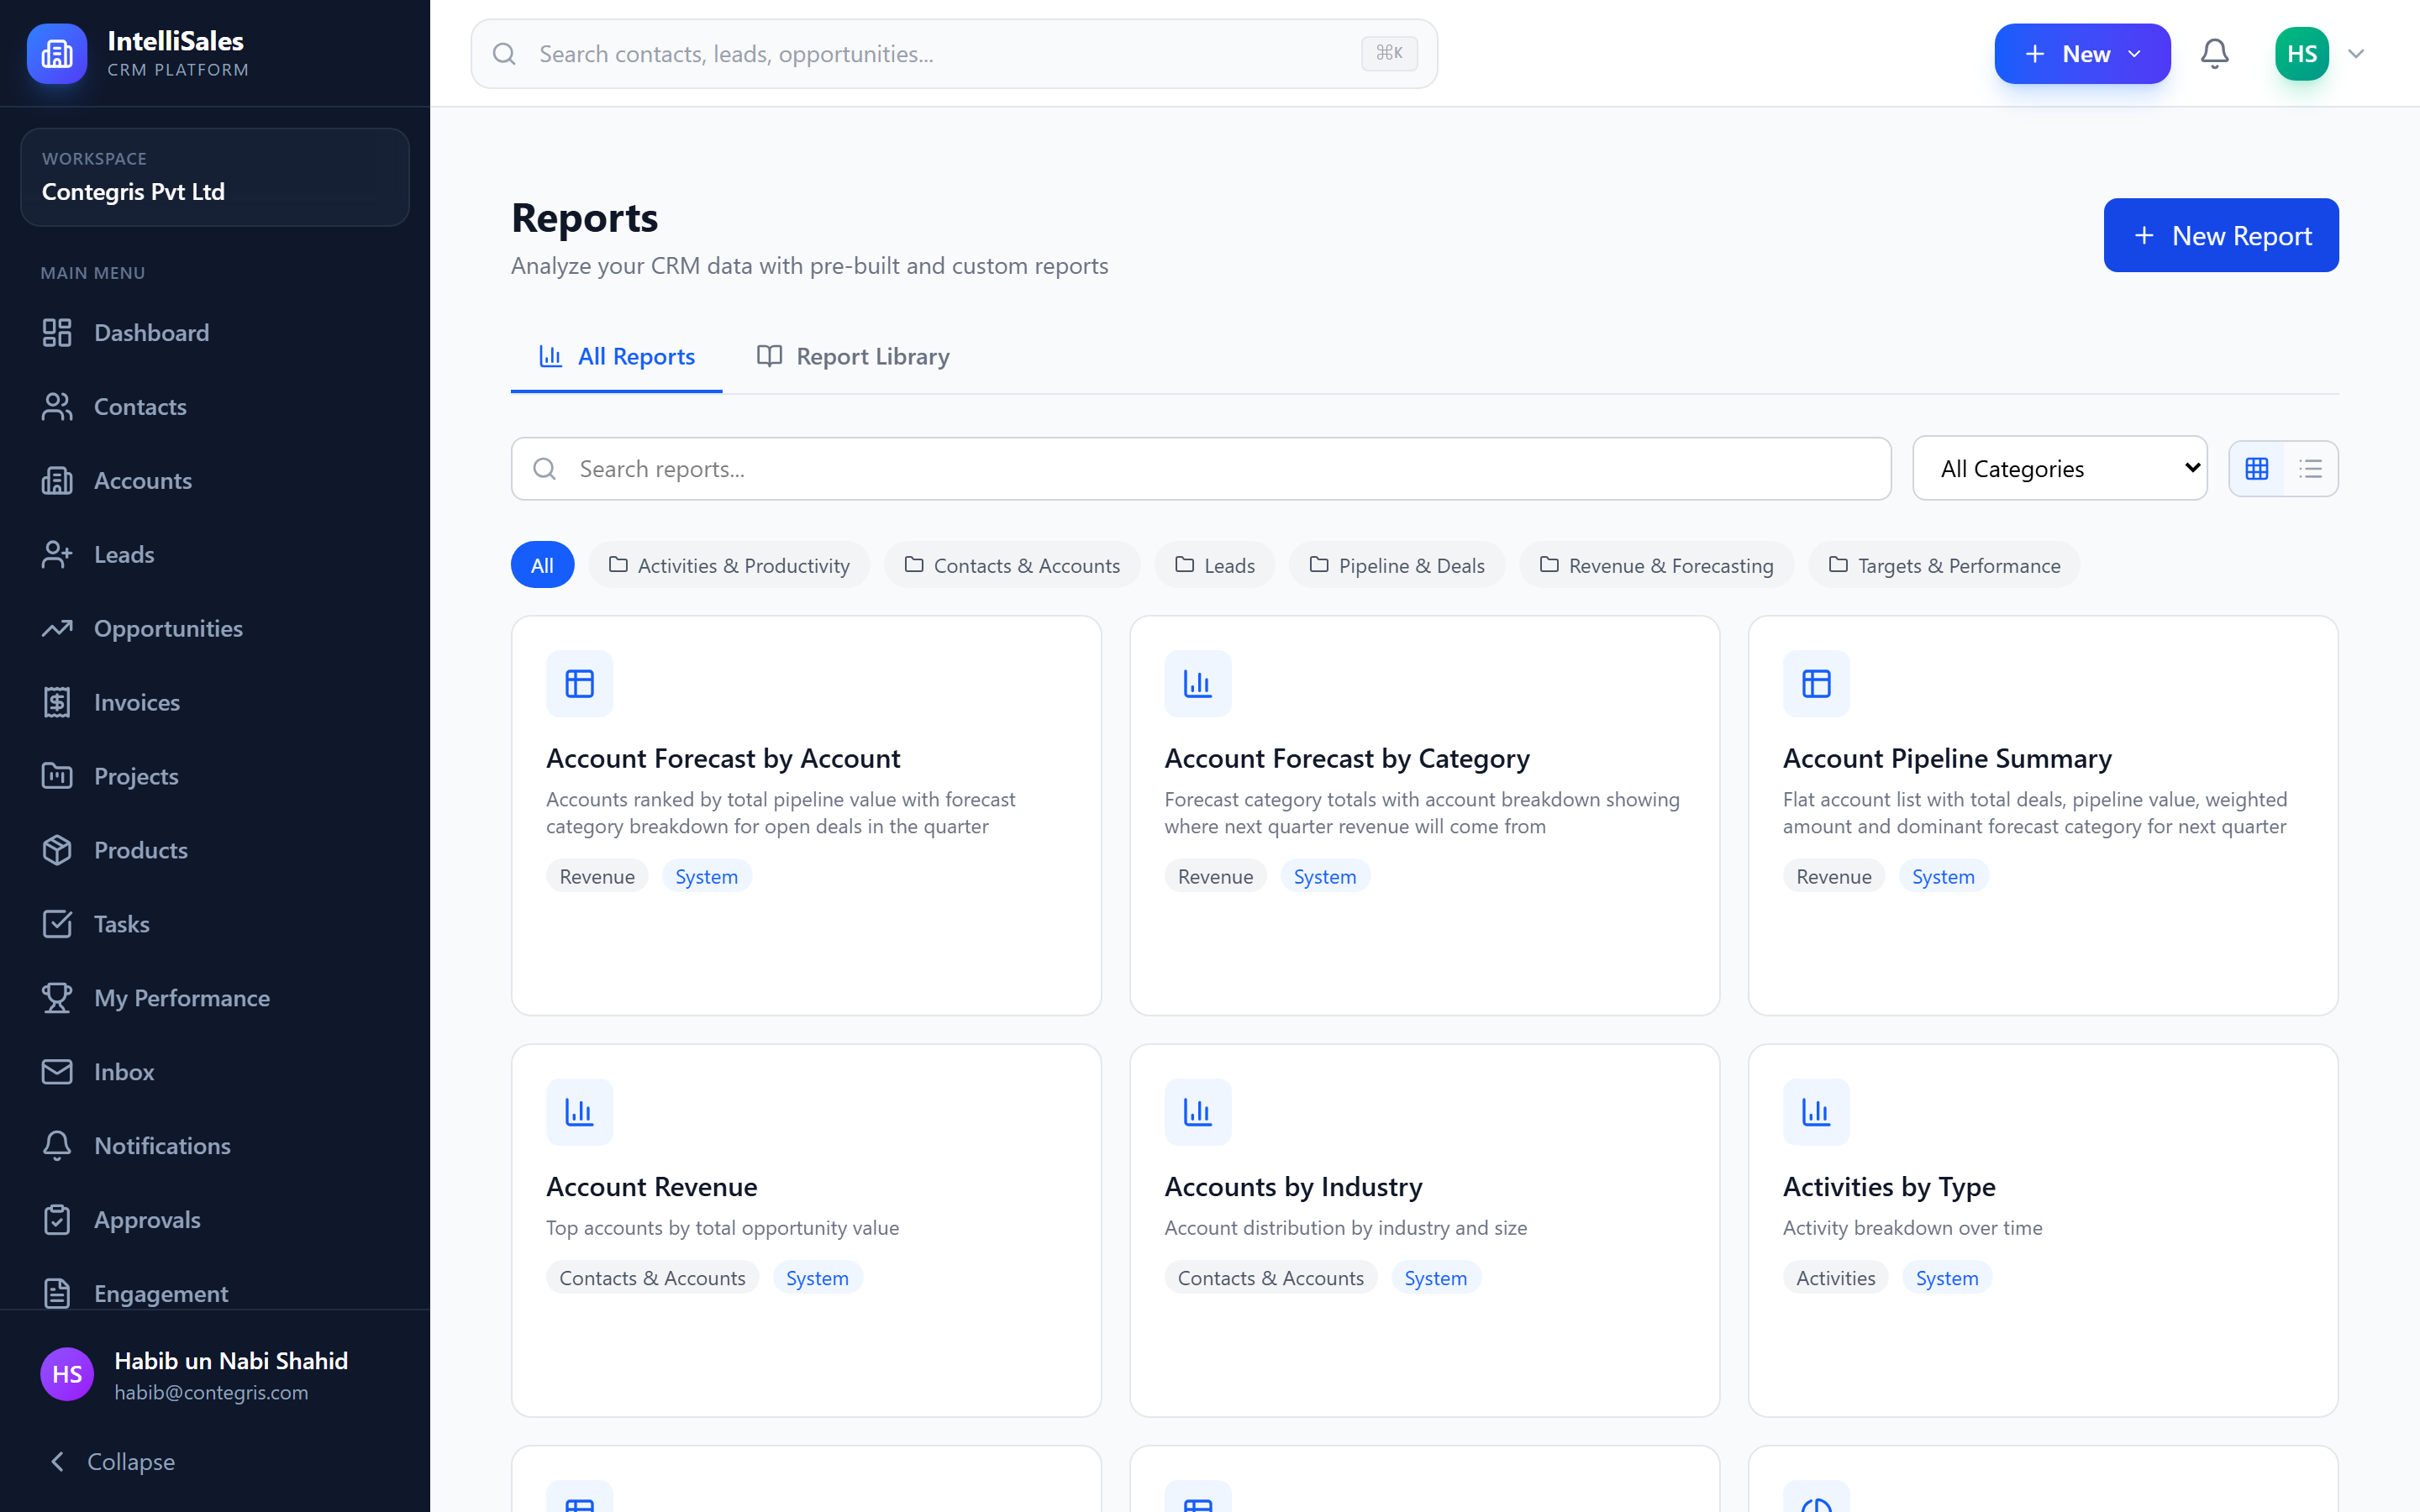Switch to the Report Library tab
Viewport: 2420px width, 1512px height.
coord(853,356)
